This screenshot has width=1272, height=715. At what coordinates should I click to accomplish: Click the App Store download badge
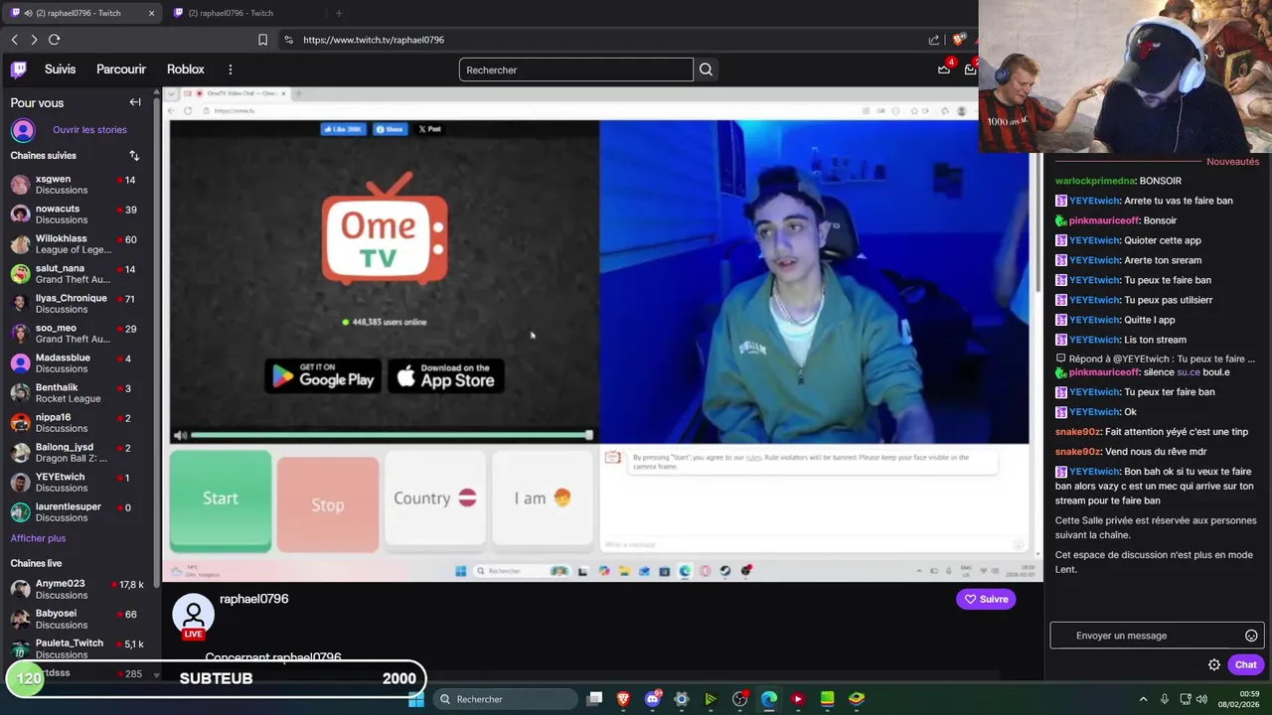(446, 376)
